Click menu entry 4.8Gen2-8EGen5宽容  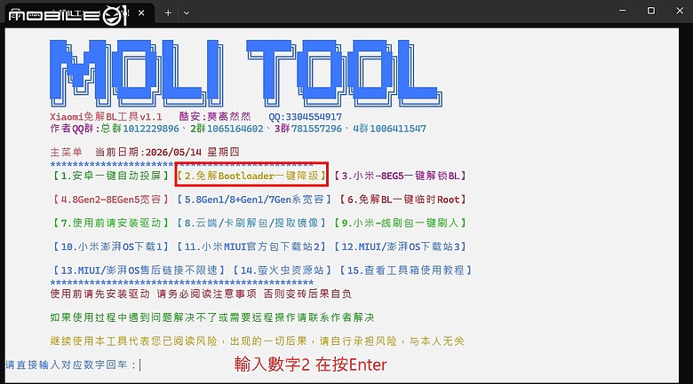pos(111,200)
